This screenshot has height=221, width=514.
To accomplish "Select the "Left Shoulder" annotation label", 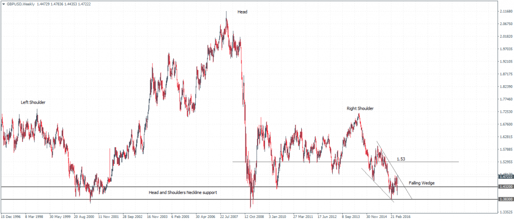I will click(x=33, y=102).
